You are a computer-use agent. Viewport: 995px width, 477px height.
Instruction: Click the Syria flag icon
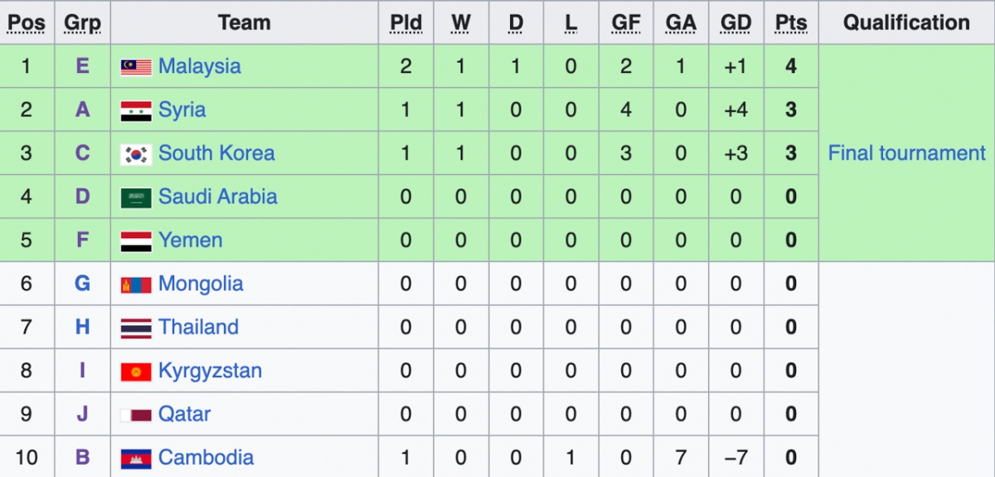(136, 110)
